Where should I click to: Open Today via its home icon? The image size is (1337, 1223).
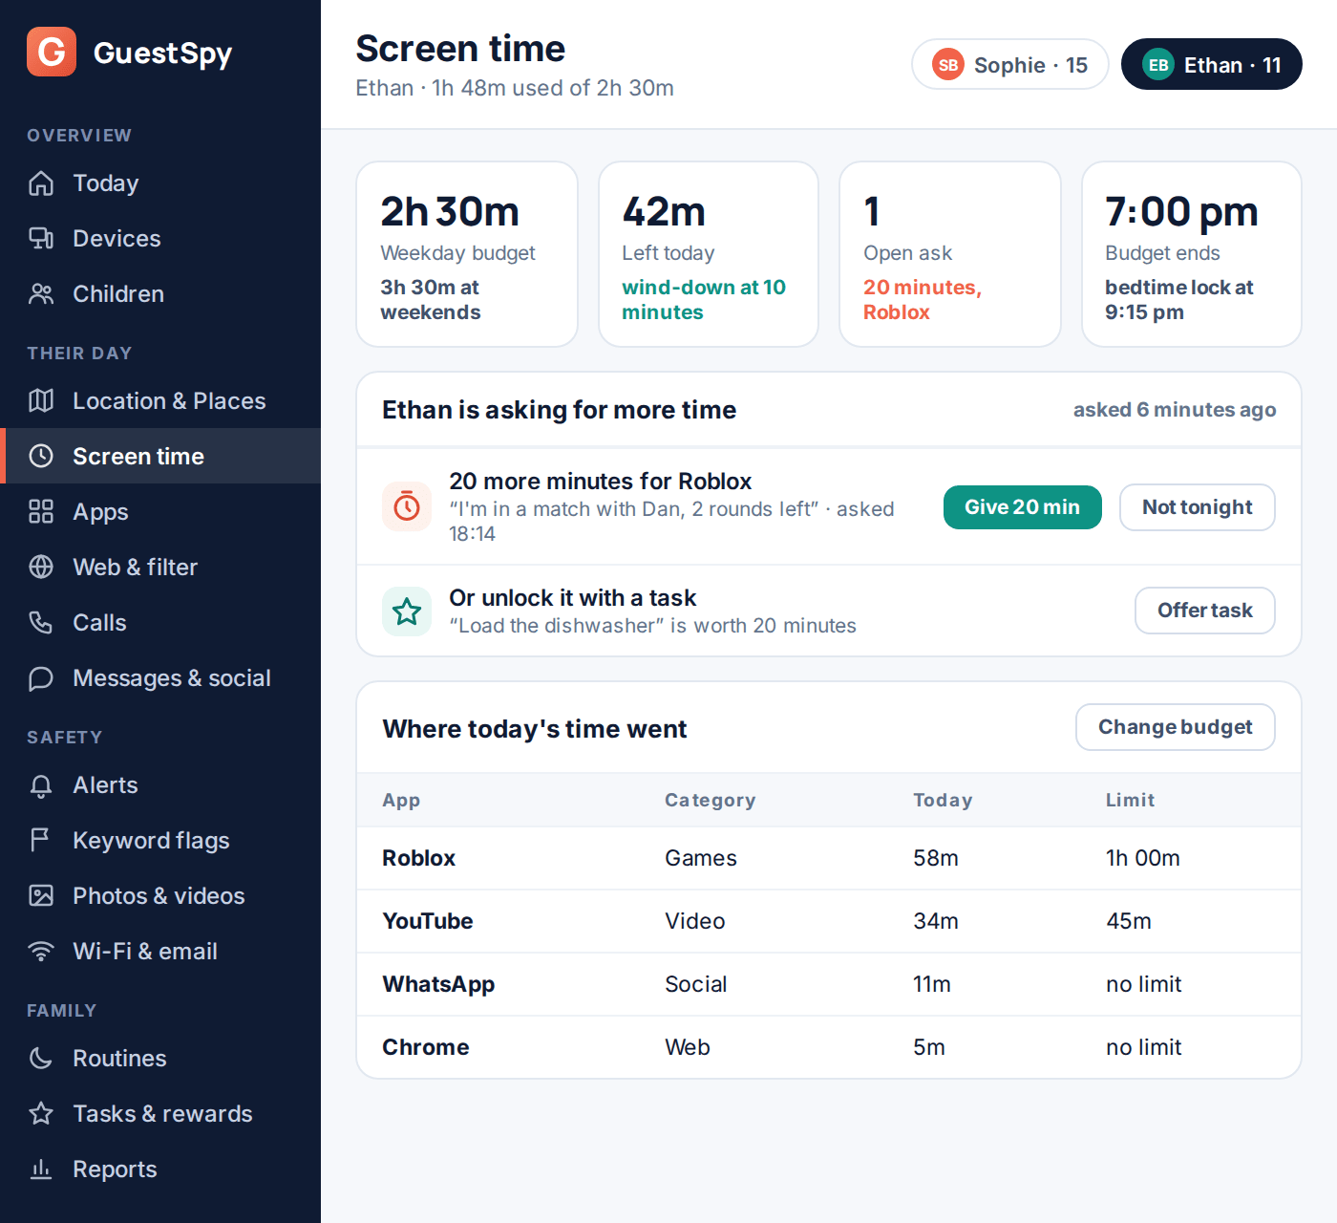41,182
